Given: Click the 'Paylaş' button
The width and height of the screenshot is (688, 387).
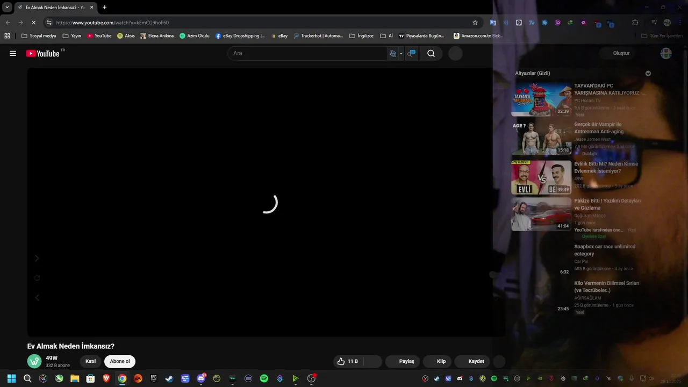Looking at the screenshot, I should [404, 361].
